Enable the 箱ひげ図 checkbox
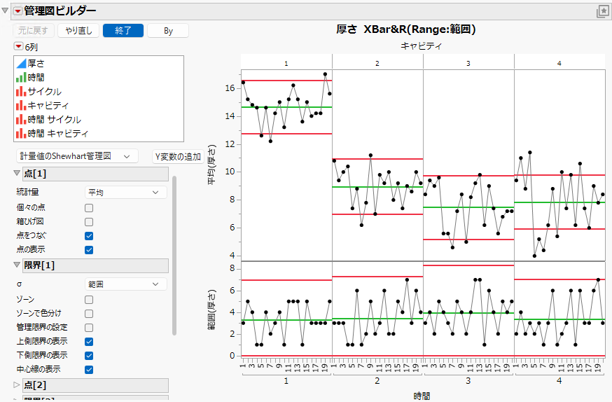This screenshot has height=402, width=612. [x=89, y=222]
